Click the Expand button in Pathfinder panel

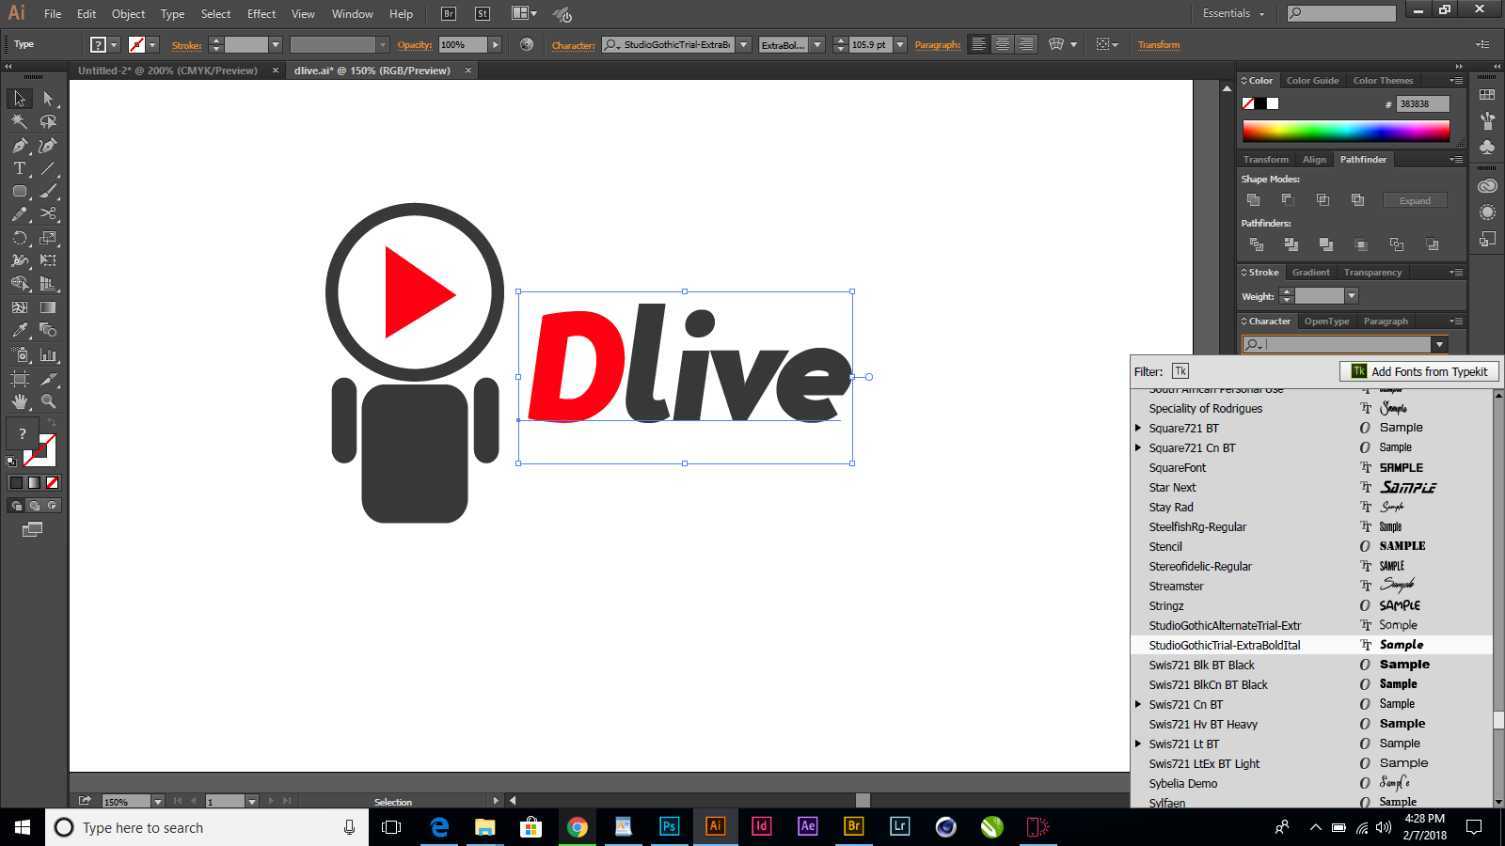1415,199
